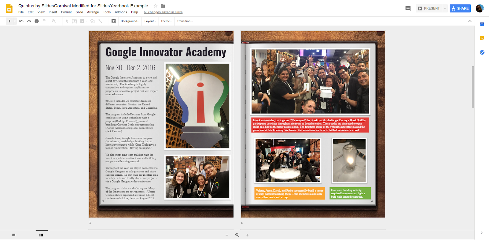Select the Zoom tool

pos(54,21)
